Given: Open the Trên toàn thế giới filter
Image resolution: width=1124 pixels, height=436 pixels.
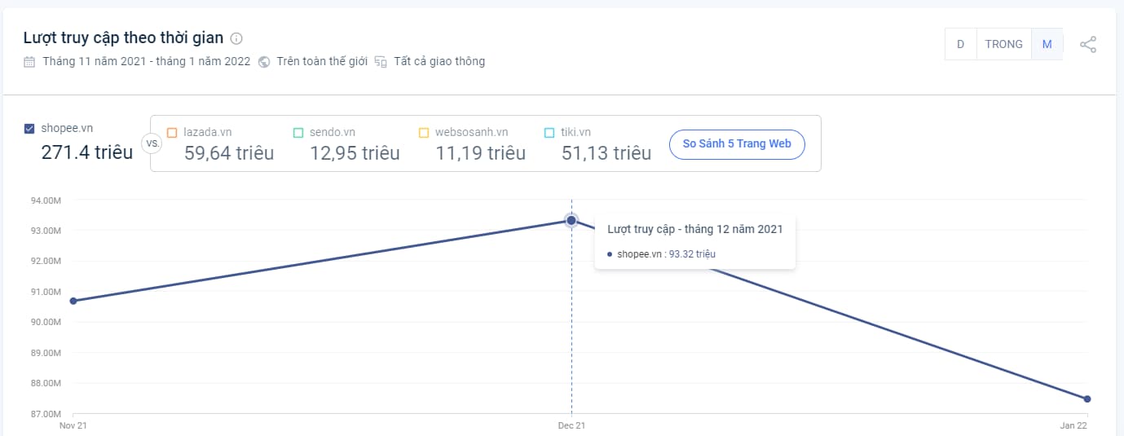Looking at the screenshot, I should coord(322,62).
